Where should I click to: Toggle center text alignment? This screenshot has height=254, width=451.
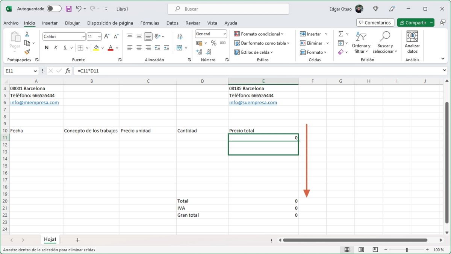[139, 48]
